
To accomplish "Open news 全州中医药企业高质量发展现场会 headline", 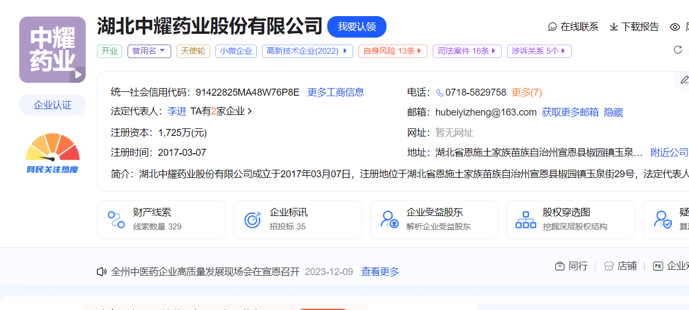I will 205,272.
